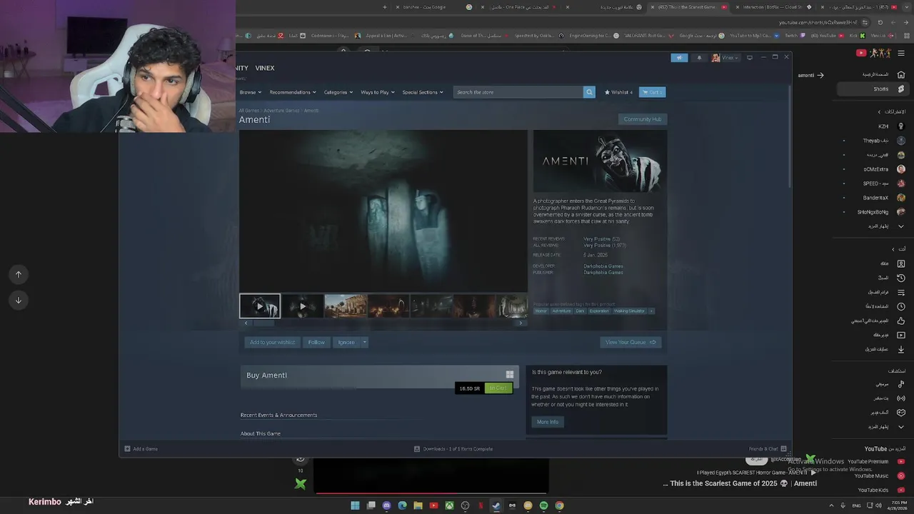Switch Steam to Big Picture mode icon
This screenshot has width=914, height=514.
pyautogui.click(x=749, y=58)
